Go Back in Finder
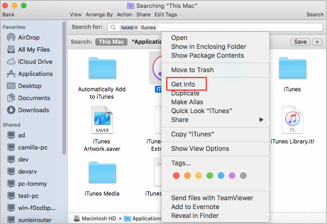The width and height of the screenshot is (327, 224). 8,14
